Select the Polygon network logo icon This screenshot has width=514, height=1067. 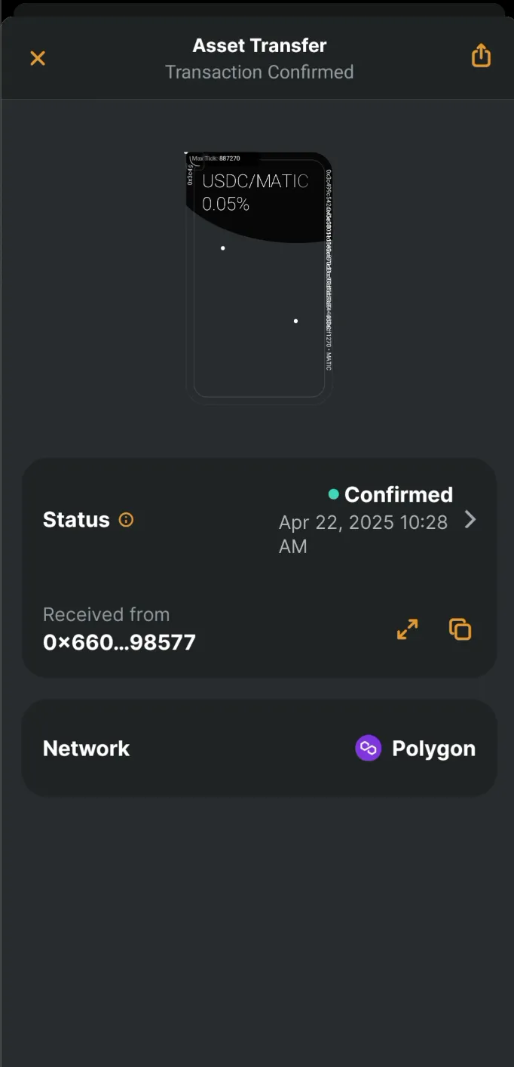click(x=368, y=748)
